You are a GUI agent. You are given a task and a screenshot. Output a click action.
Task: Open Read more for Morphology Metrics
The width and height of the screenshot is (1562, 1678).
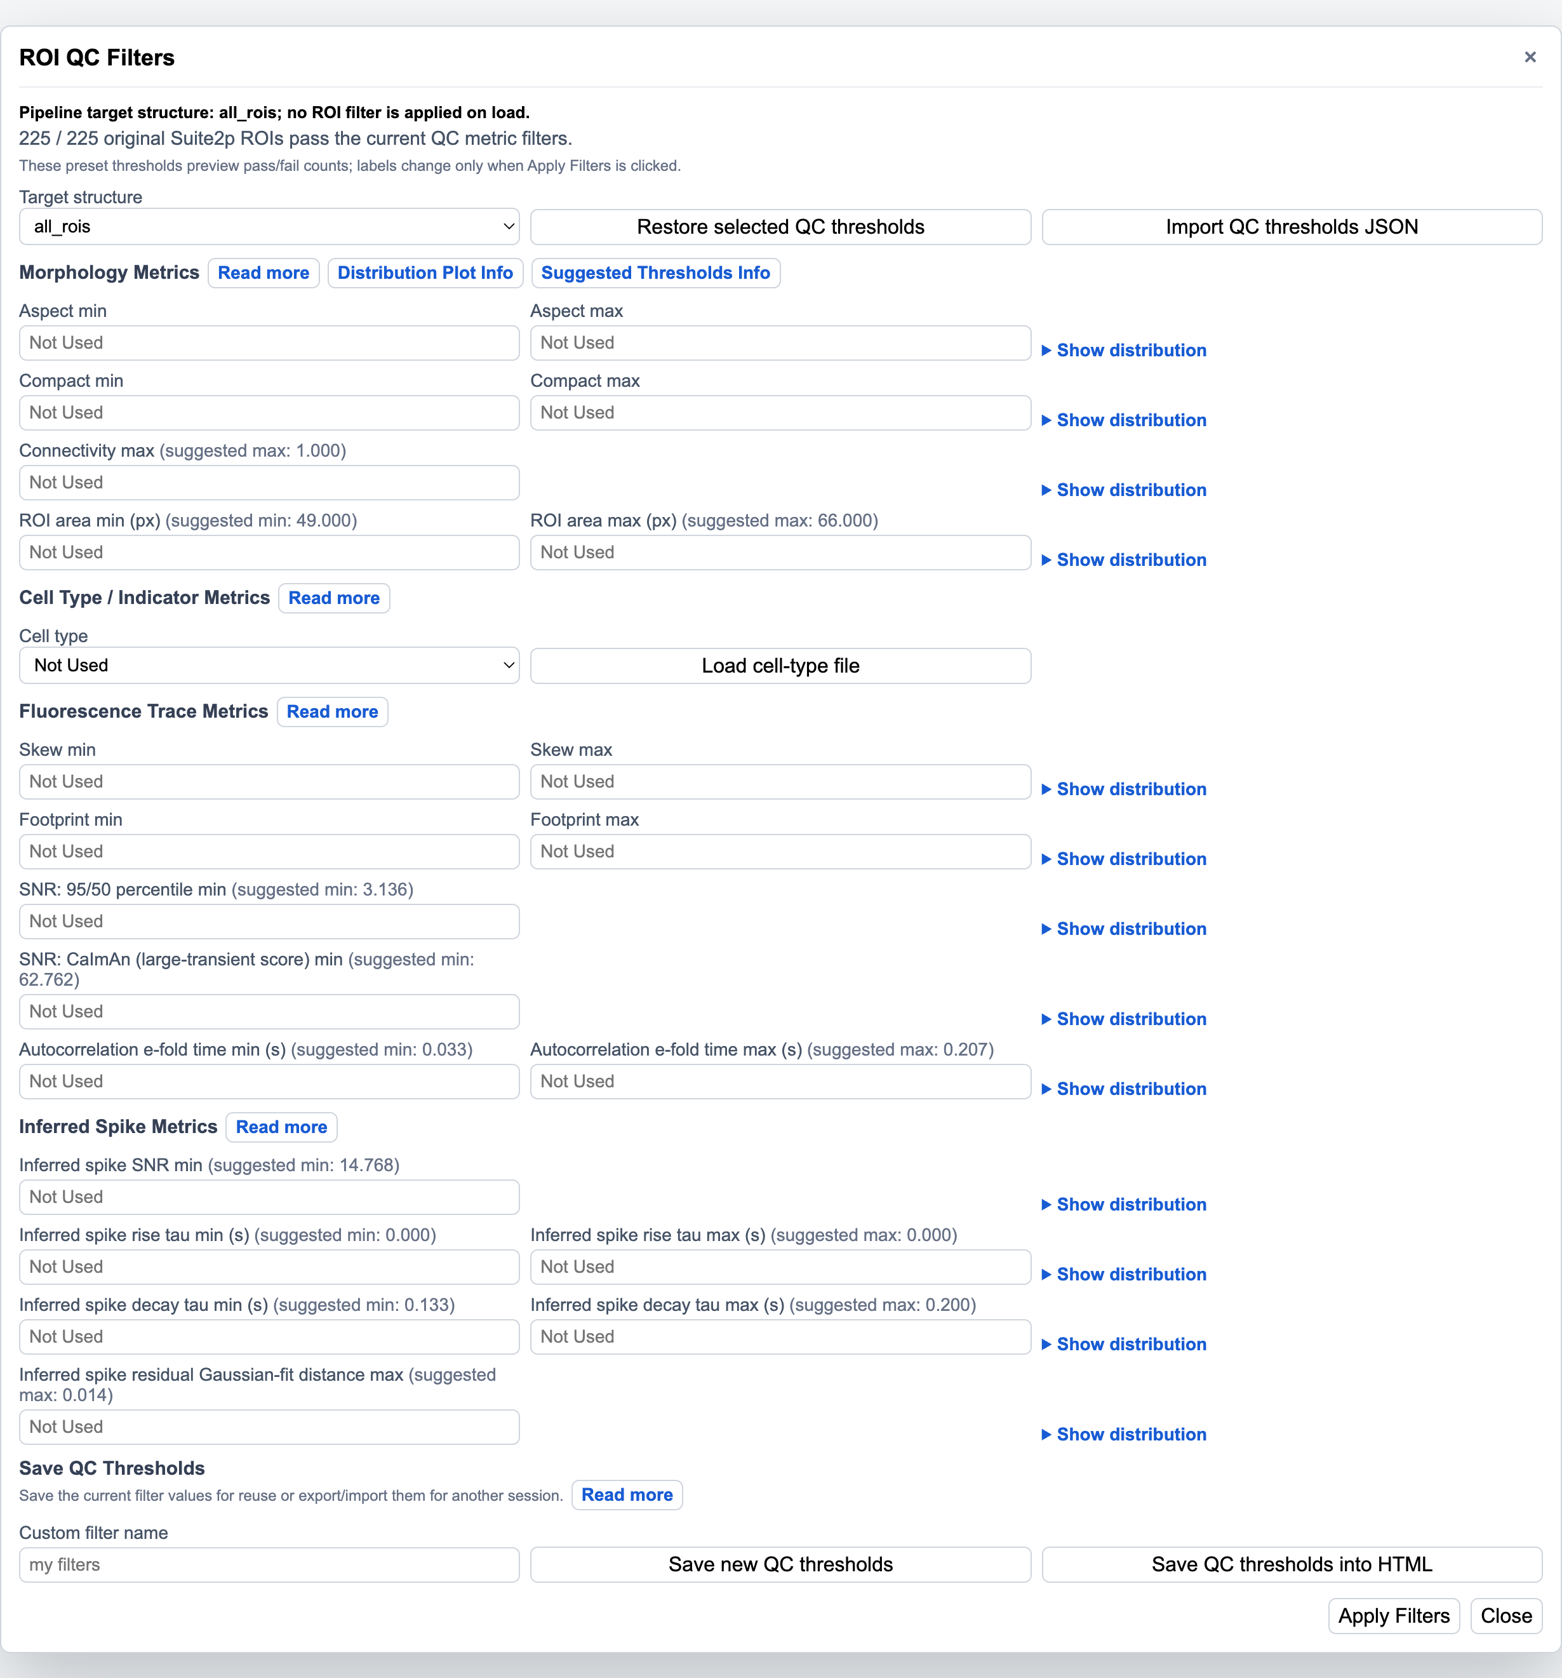[x=264, y=272]
